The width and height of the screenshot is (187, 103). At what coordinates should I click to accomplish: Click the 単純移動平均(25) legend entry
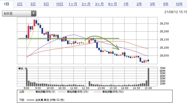74,92
